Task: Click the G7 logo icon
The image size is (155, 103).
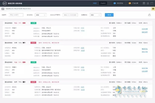Action: click(x=5, y=3)
